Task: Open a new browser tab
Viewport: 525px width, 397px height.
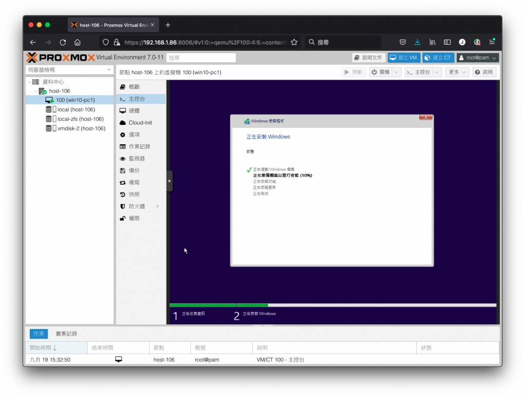Action: 168,25
